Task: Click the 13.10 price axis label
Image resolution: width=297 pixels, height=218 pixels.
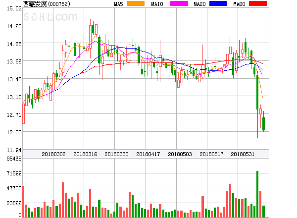Action: tap(14, 97)
